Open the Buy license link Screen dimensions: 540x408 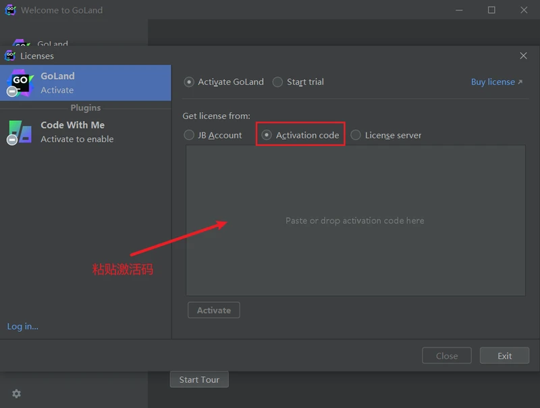point(497,82)
